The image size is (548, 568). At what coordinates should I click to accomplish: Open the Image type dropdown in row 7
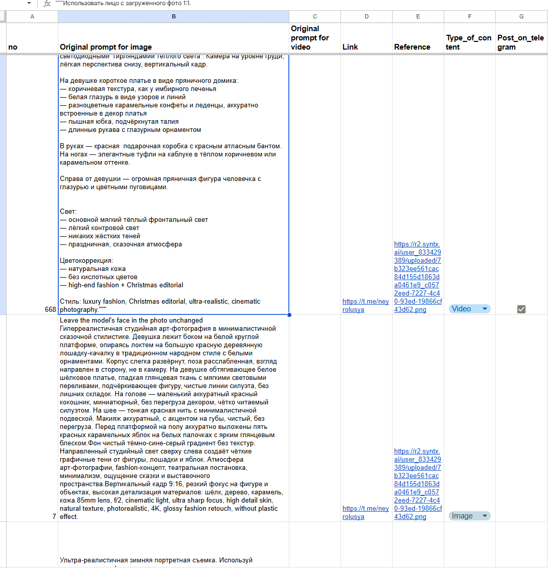pos(485,516)
